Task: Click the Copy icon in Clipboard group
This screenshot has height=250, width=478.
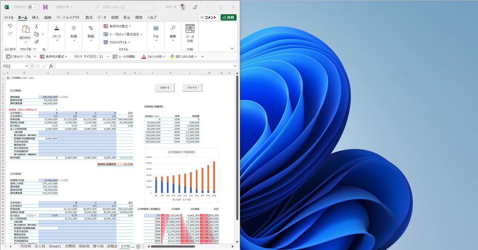Action: pos(36,34)
